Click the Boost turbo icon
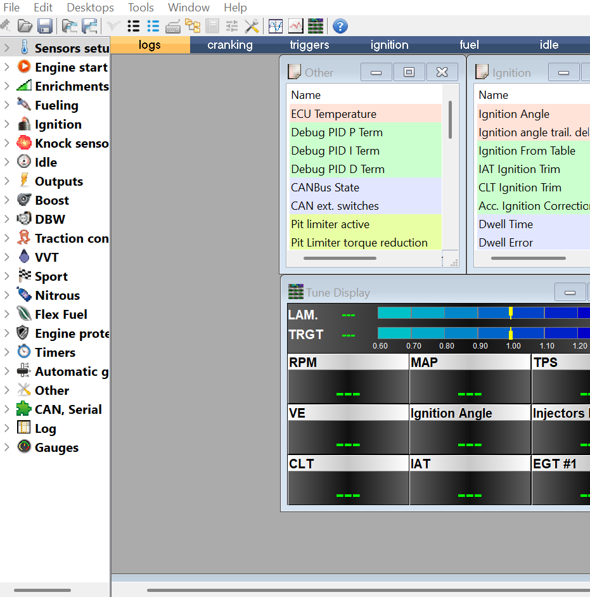590x597 pixels. [x=24, y=200]
